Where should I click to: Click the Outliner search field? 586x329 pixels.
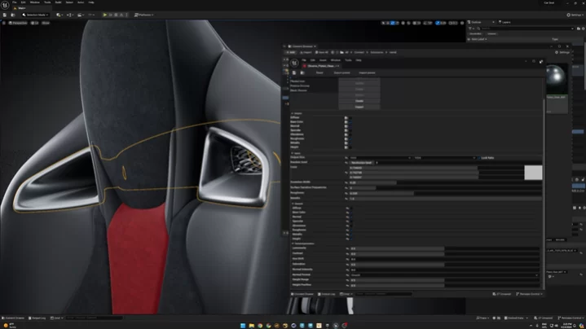(x=527, y=29)
